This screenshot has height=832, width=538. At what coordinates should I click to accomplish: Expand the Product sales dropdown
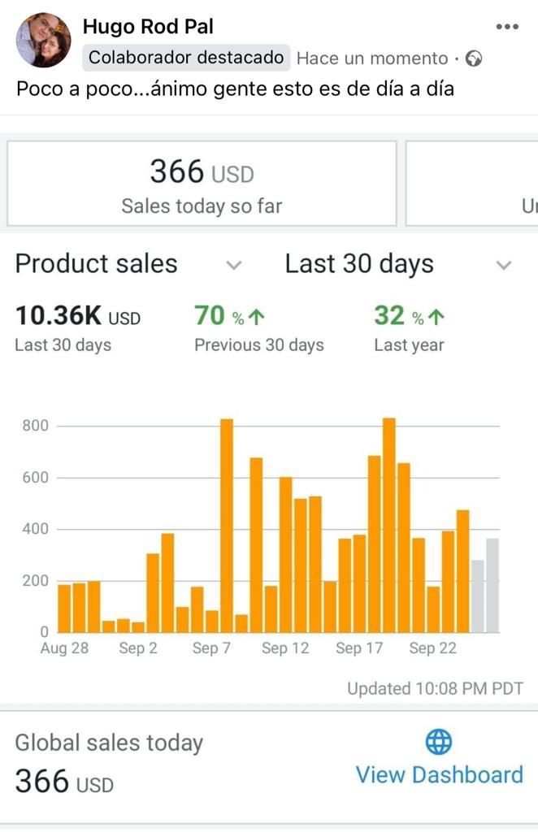pos(233,265)
